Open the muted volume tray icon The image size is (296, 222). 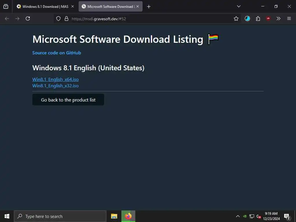coord(258,216)
